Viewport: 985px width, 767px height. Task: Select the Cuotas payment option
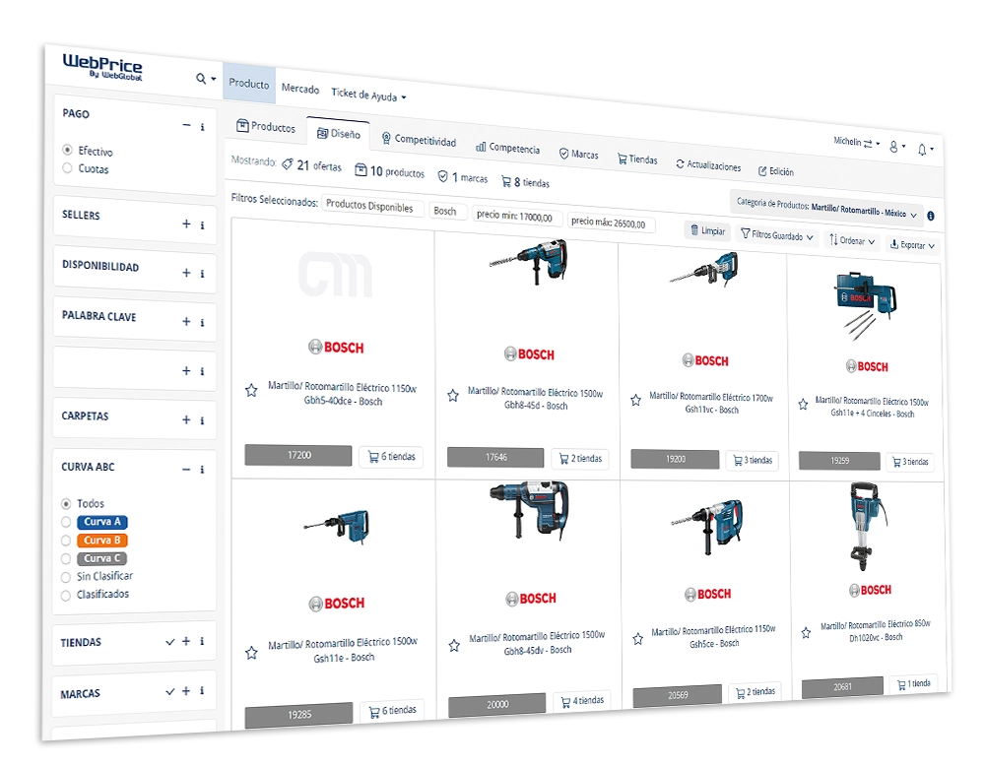coord(67,167)
